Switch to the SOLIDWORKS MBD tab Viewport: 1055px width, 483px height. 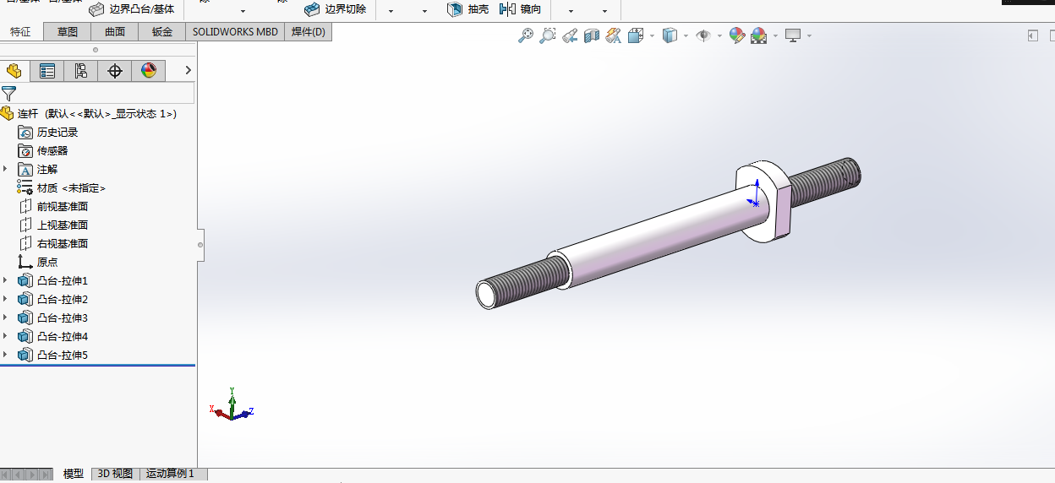(235, 32)
